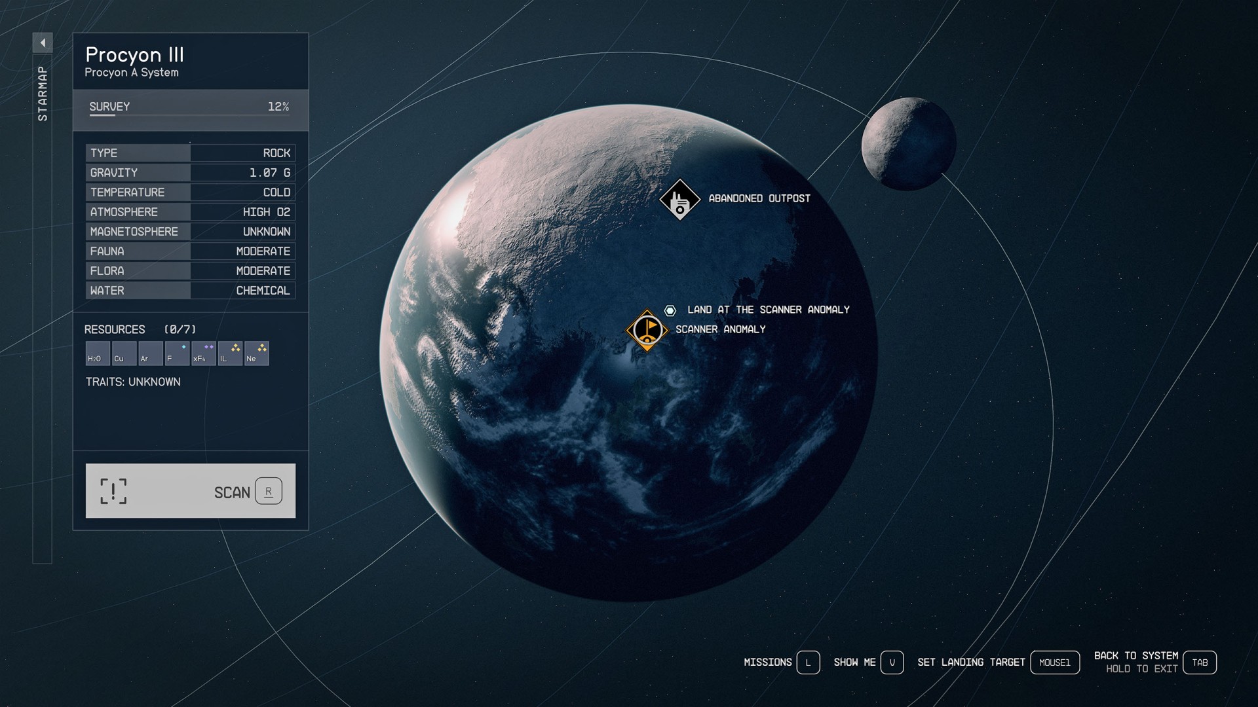This screenshot has width=1258, height=707.
Task: Click the HOLD TO EXIT hint text
Action: click(x=1141, y=669)
